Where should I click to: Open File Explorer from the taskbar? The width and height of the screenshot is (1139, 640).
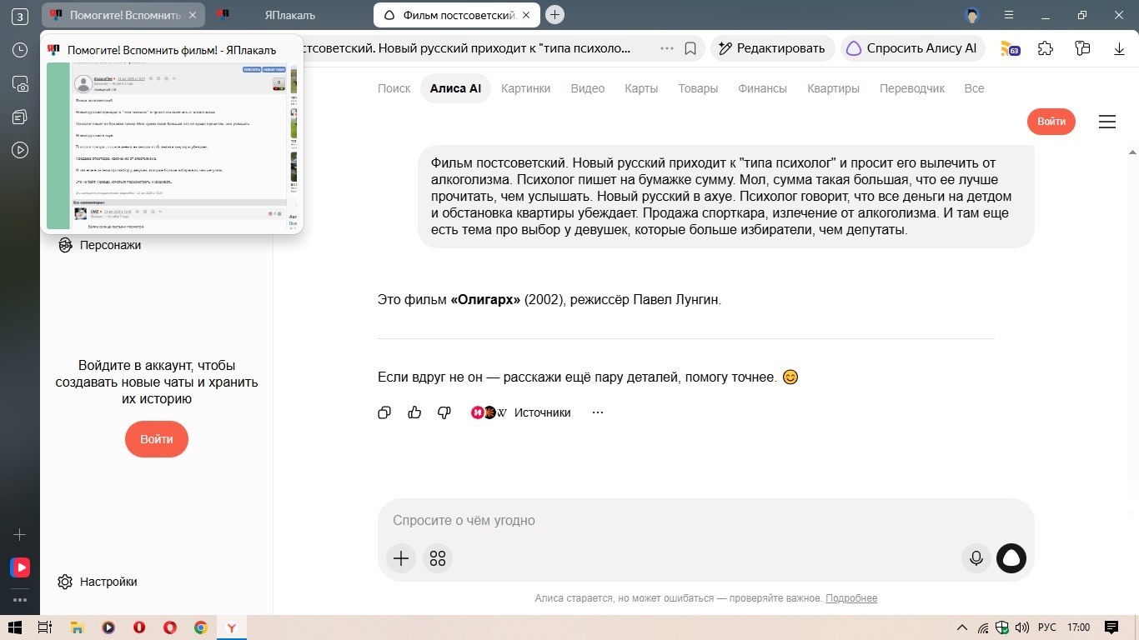click(x=77, y=627)
